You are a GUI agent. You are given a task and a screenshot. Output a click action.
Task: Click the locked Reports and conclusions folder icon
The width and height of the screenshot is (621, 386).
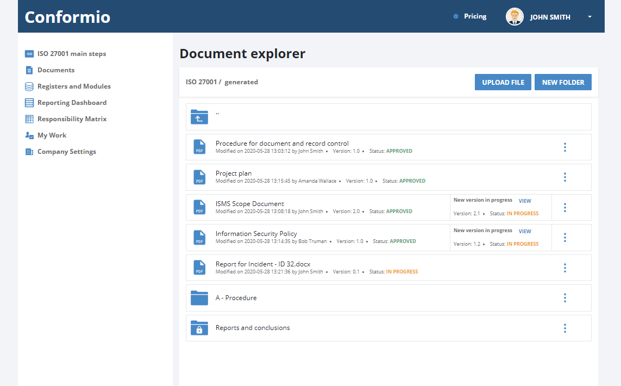[x=199, y=328]
